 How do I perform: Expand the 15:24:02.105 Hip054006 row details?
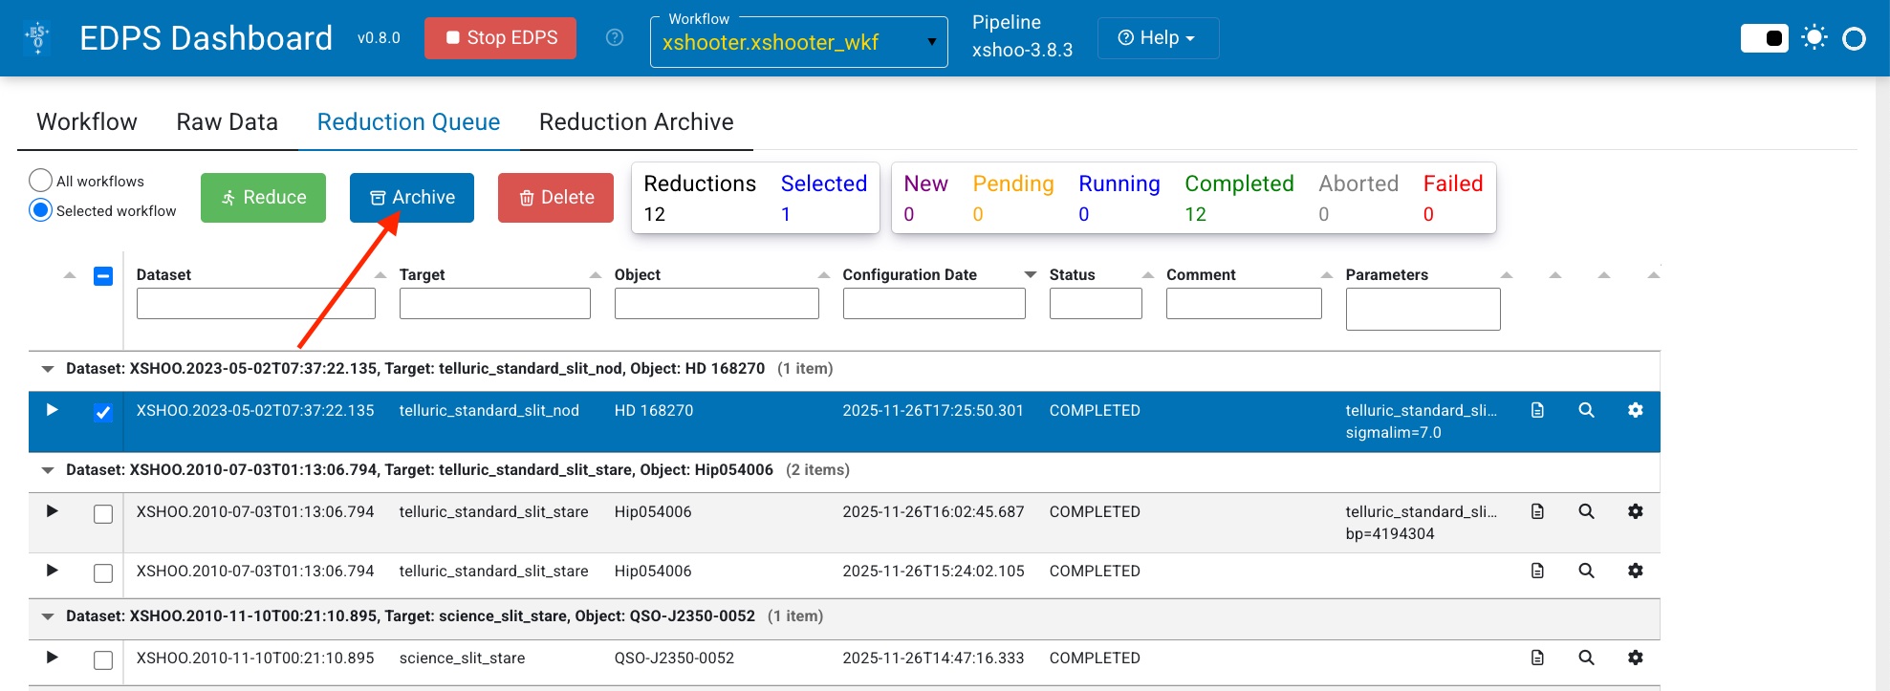pos(53,571)
